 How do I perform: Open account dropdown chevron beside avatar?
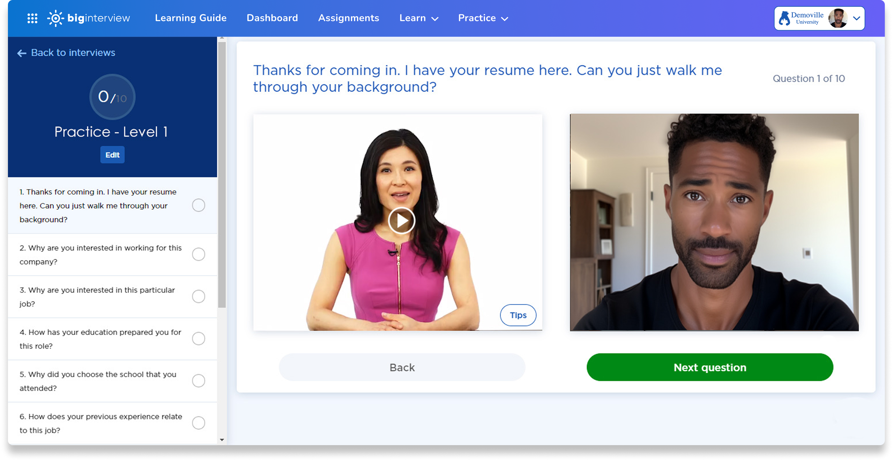857,18
